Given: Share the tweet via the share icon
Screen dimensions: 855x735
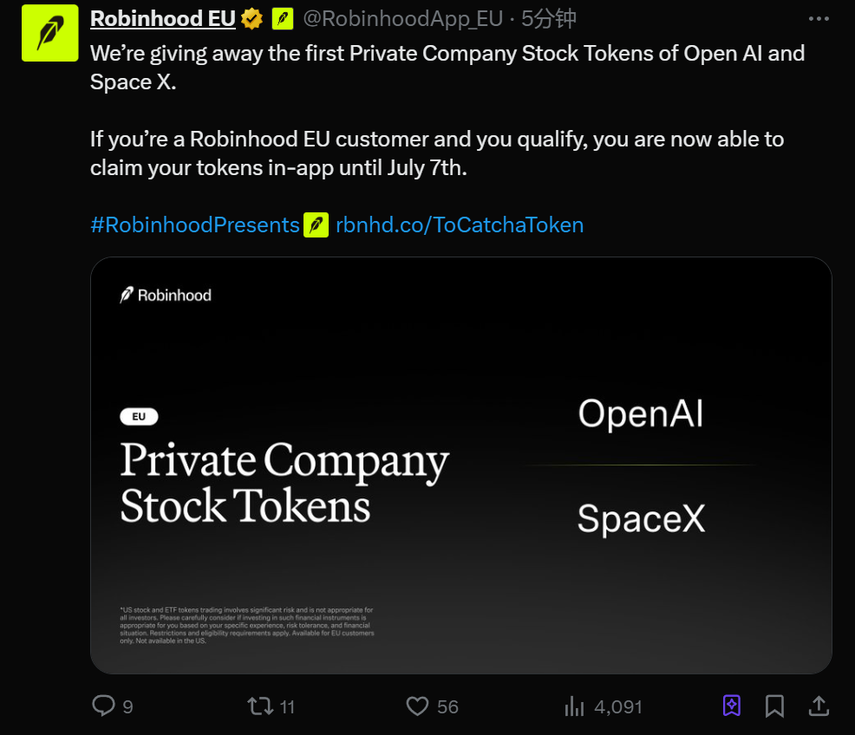Looking at the screenshot, I should [819, 706].
